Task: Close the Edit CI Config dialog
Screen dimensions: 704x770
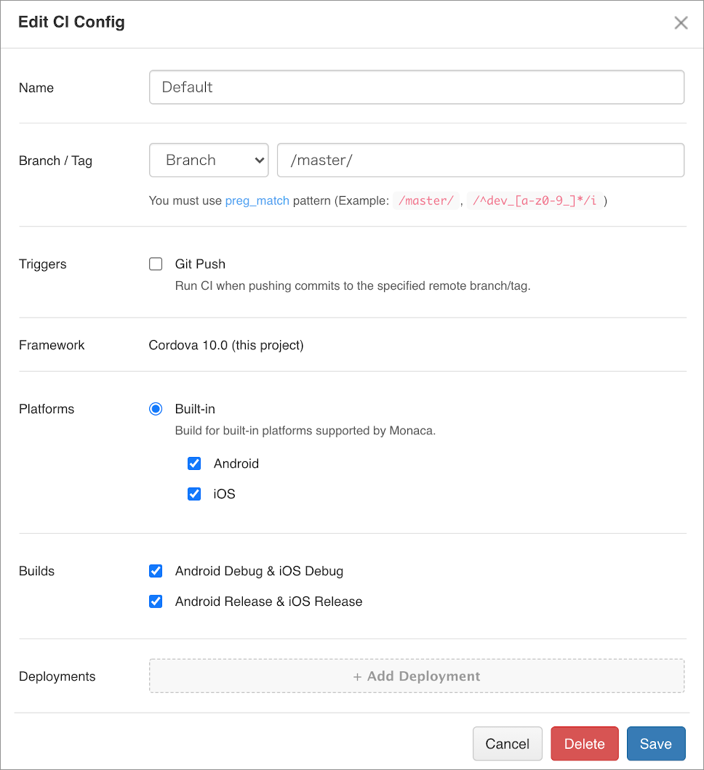Action: coord(681,23)
